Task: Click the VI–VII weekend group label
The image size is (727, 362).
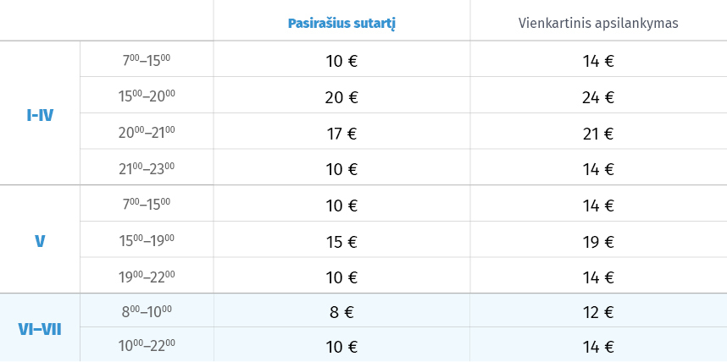Action: (40, 330)
